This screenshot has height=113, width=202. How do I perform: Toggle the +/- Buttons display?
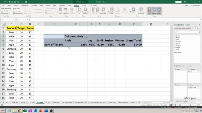click(154, 11)
